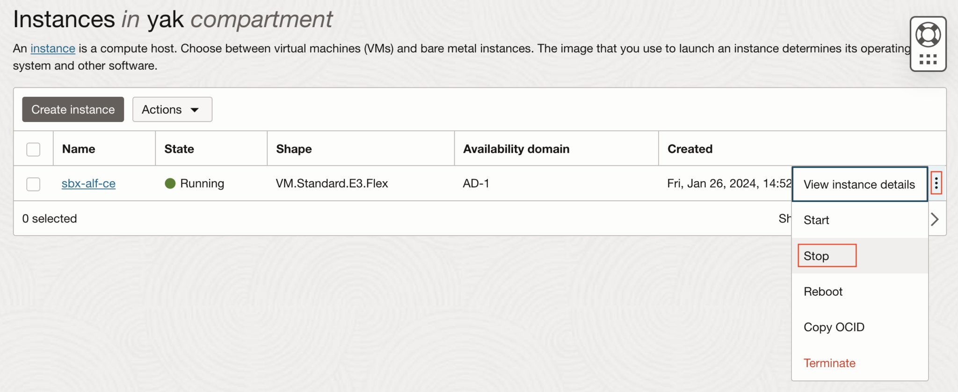Choose Stop from the context menu

[816, 256]
